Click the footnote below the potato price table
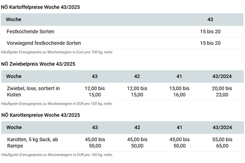 [57, 52]
